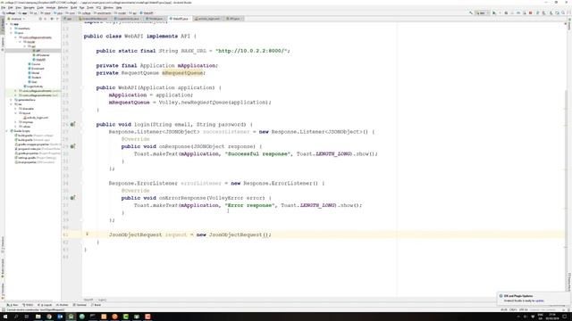Click the light bulb on JsonObjectRequest line
The height and width of the screenshot is (321, 572).
click(88, 234)
